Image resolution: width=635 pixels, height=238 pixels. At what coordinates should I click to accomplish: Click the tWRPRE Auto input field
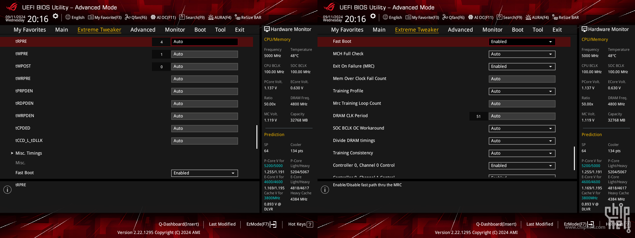tap(205, 79)
